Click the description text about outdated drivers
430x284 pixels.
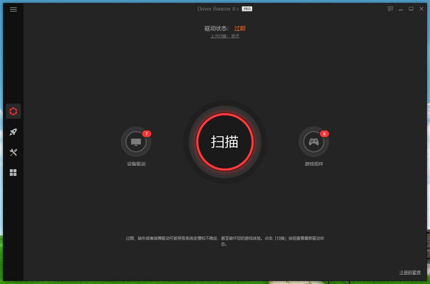click(x=225, y=241)
